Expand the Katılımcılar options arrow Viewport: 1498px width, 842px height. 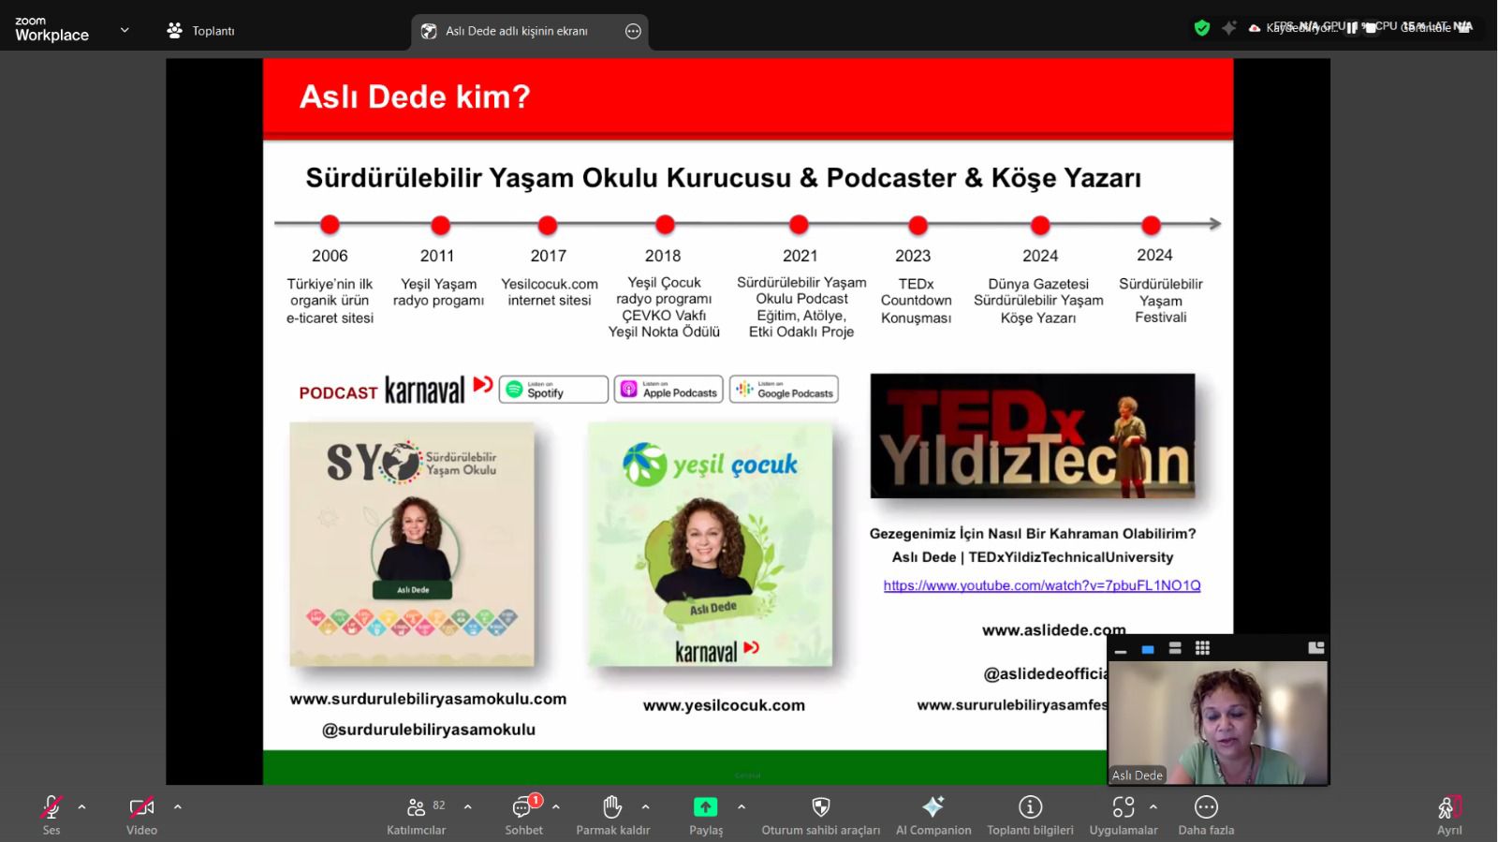pos(467,806)
